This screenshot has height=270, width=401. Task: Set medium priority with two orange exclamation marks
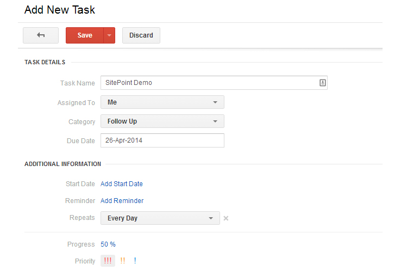123,261
